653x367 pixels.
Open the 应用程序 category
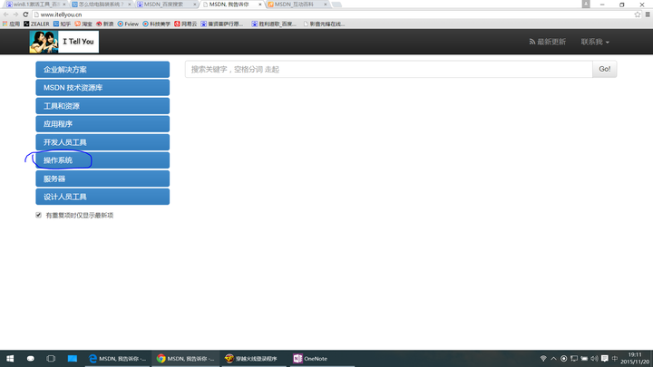tap(102, 124)
